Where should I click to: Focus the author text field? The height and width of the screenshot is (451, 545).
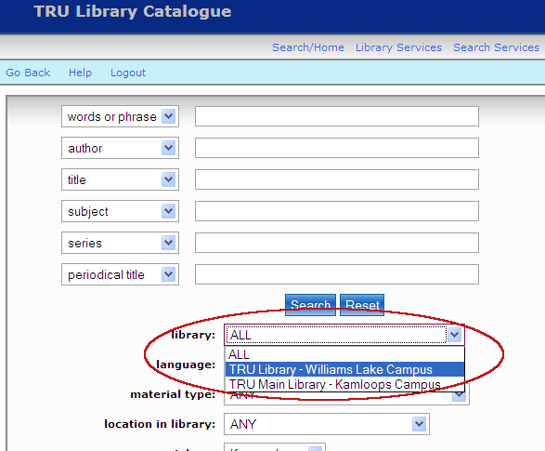point(337,148)
